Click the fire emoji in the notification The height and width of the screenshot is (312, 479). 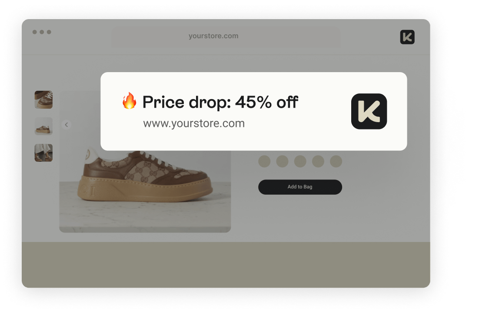(x=129, y=101)
